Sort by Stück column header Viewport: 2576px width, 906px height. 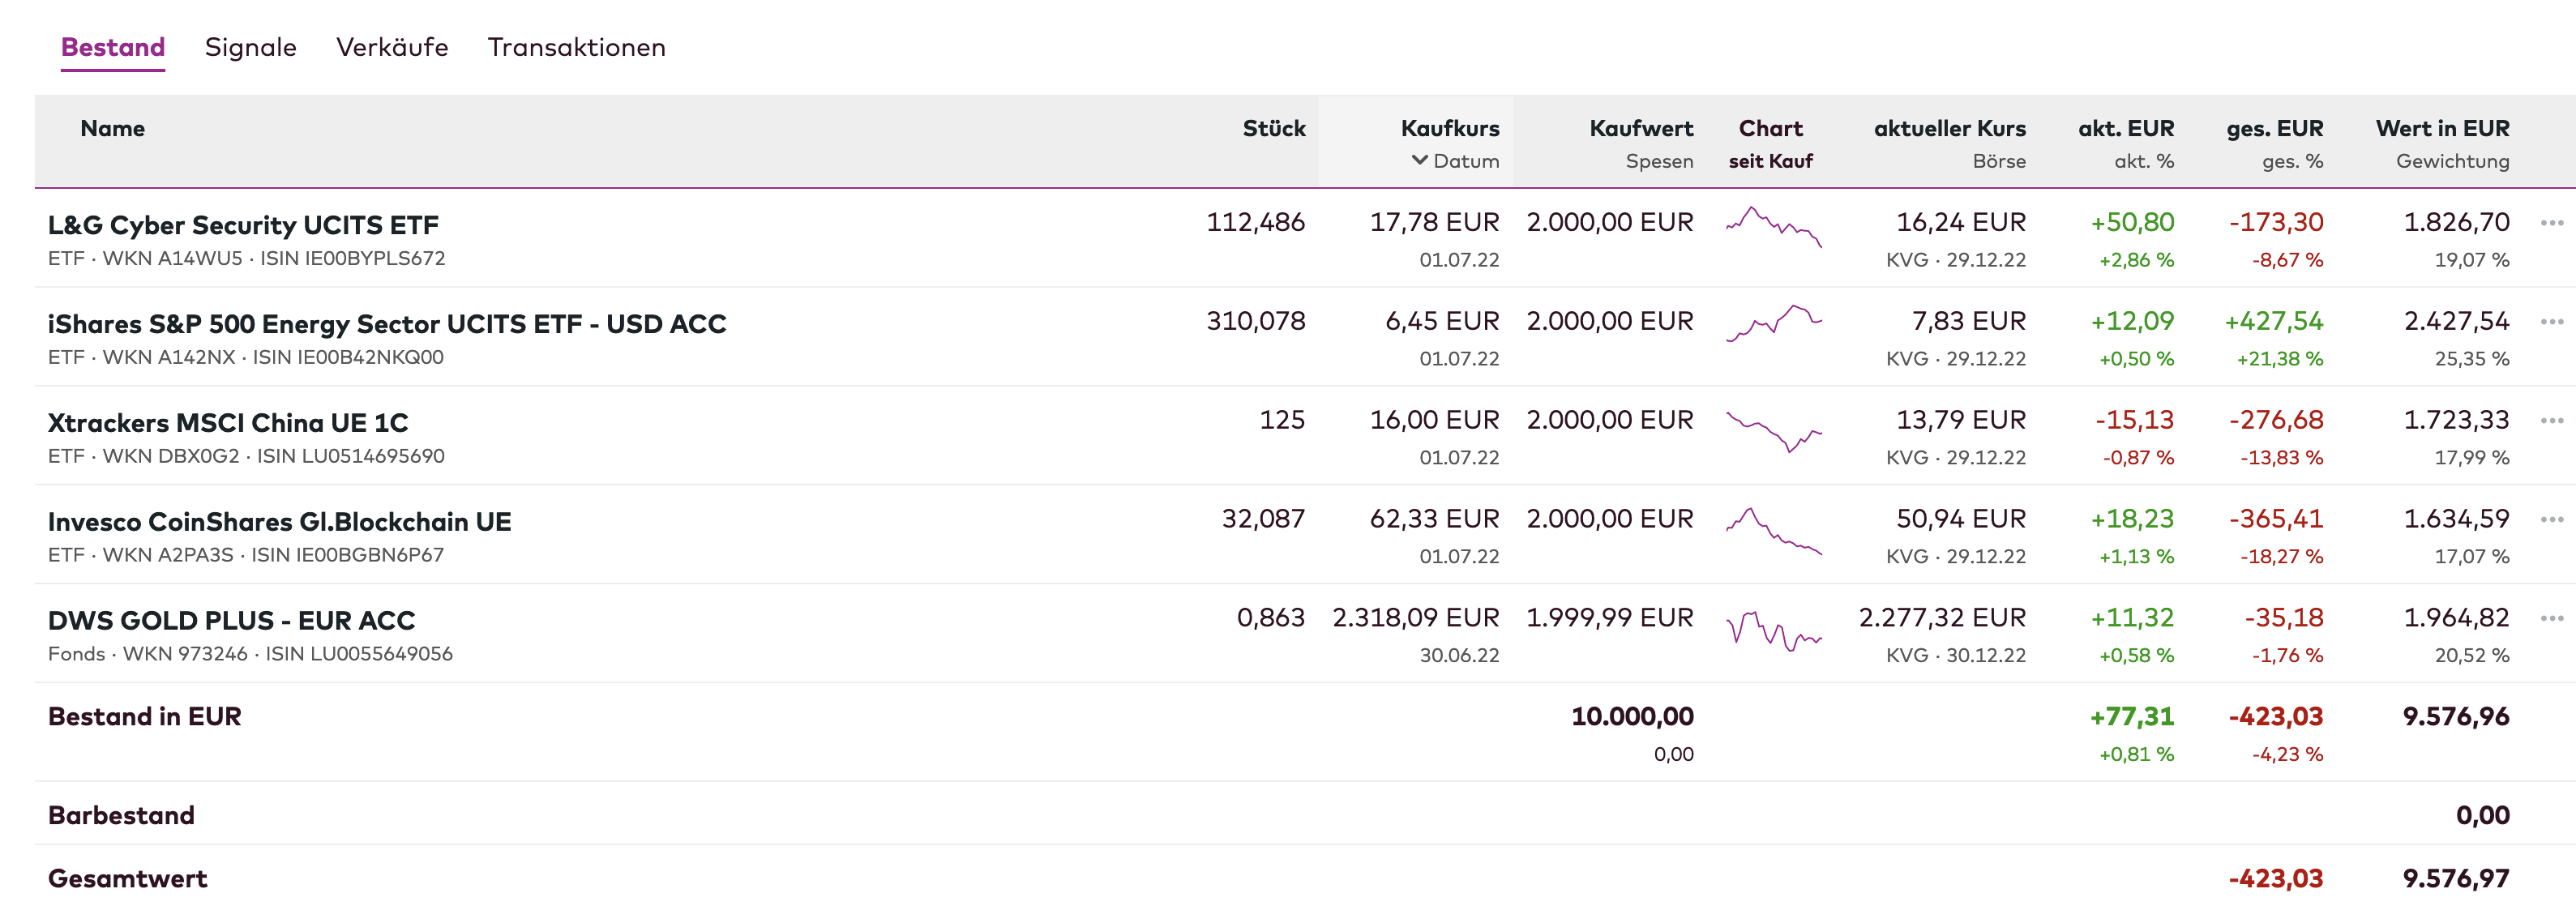(1273, 128)
